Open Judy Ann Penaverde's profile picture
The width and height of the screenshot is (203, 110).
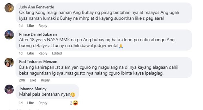9,8
